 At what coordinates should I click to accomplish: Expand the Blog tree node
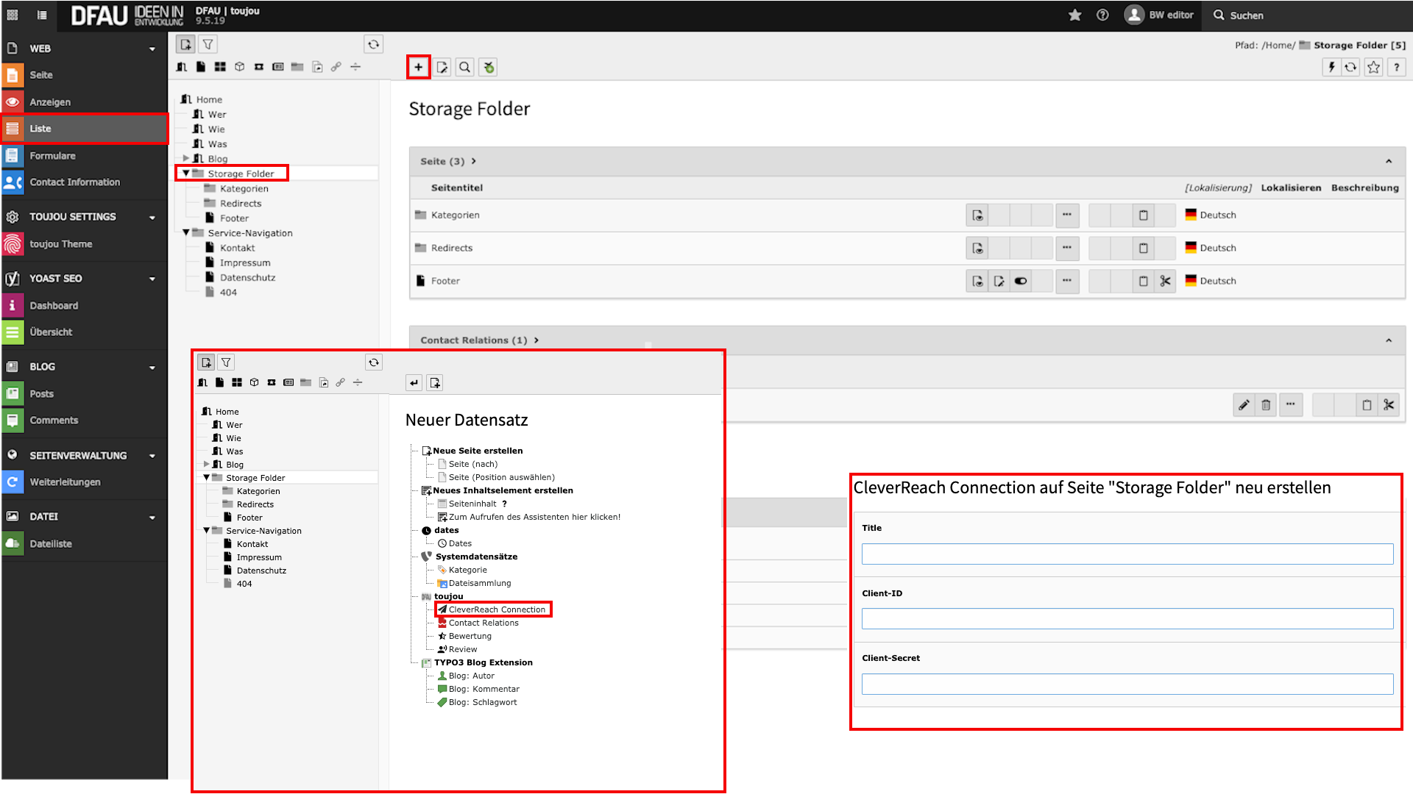pos(186,158)
